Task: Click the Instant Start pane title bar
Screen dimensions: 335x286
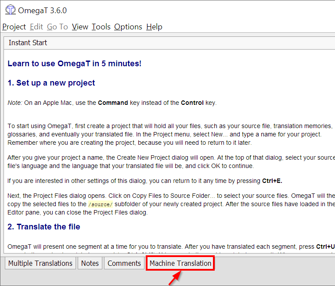Action: pyautogui.click(x=169, y=43)
